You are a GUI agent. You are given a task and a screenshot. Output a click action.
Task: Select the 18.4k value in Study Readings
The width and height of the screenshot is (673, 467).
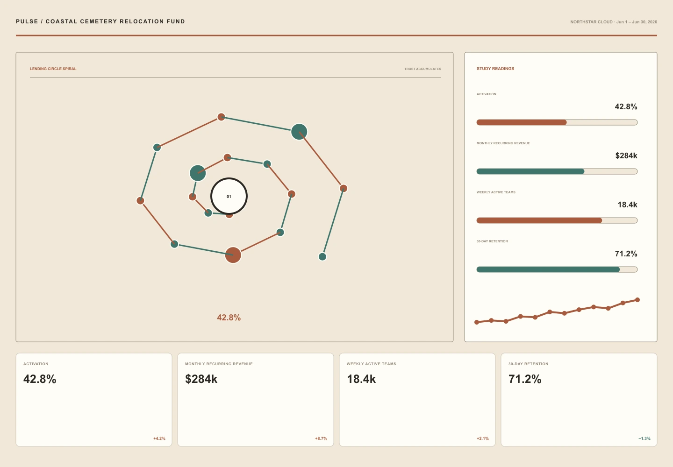coord(628,205)
